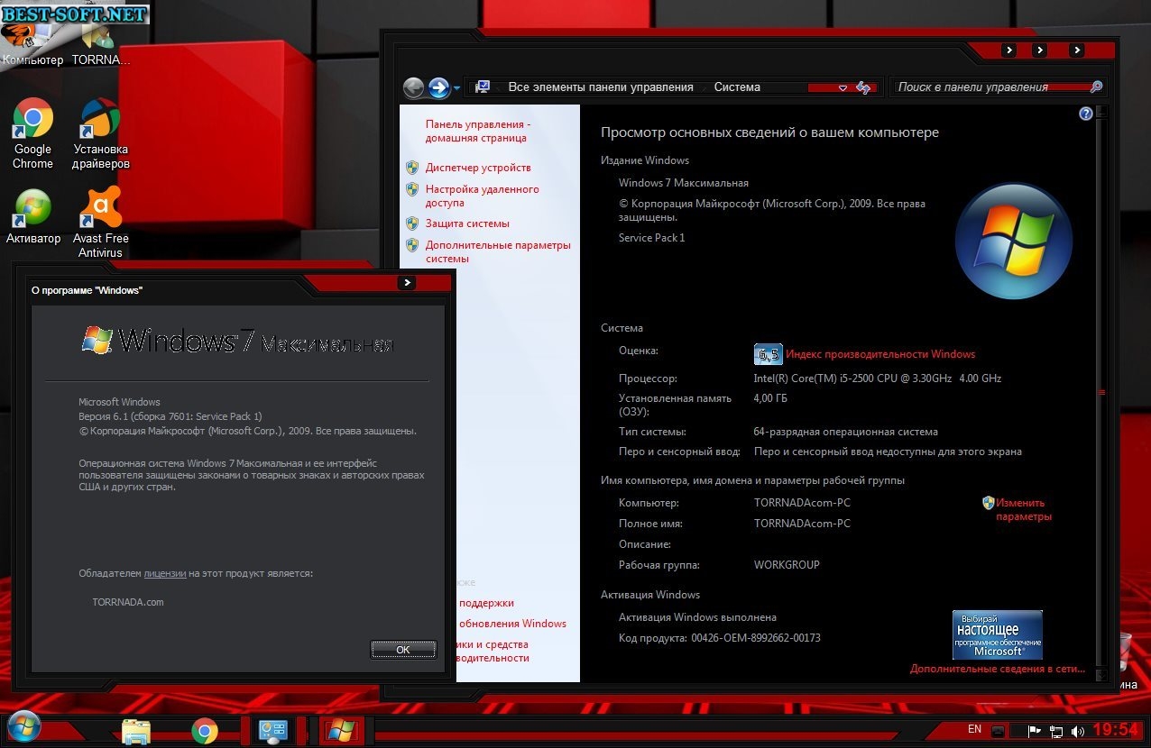Open Windows Explorer from the taskbar

tap(136, 730)
